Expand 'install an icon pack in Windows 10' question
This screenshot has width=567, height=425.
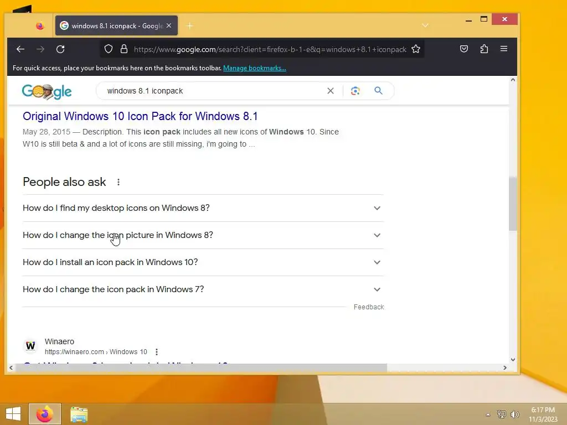[203, 262]
